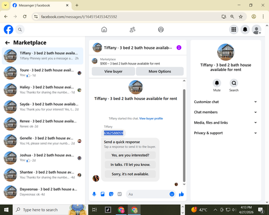The image size is (269, 215).
Task: Reload the page in Chrome
Action: pos(25,17)
